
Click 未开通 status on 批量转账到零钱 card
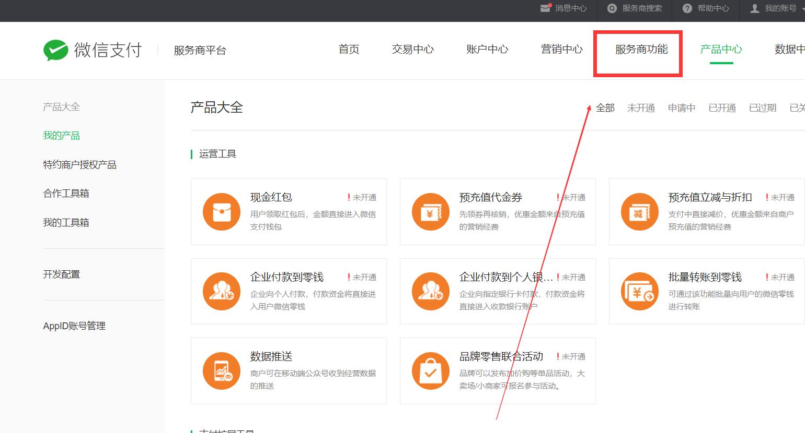point(783,278)
